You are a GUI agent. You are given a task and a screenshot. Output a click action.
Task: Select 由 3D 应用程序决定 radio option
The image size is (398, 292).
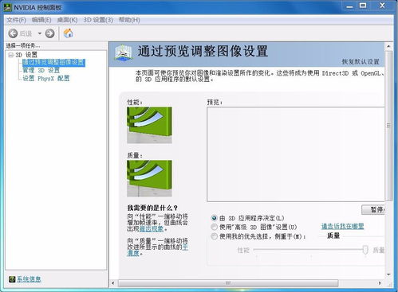214,218
